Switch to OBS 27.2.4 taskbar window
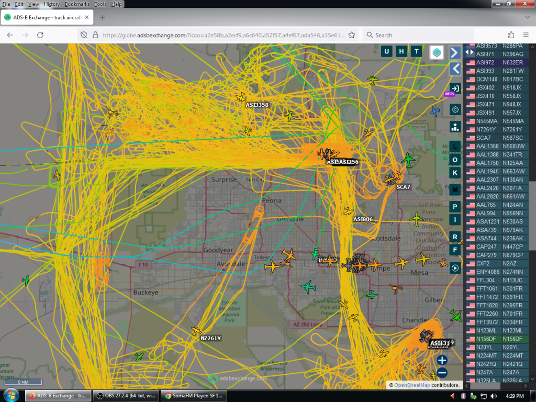Viewport: 536px width, 402px height. point(126,396)
